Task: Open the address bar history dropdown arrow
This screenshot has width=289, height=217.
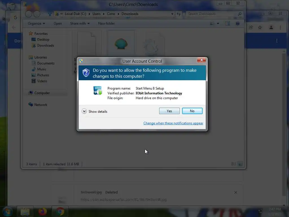Action: pos(172,14)
